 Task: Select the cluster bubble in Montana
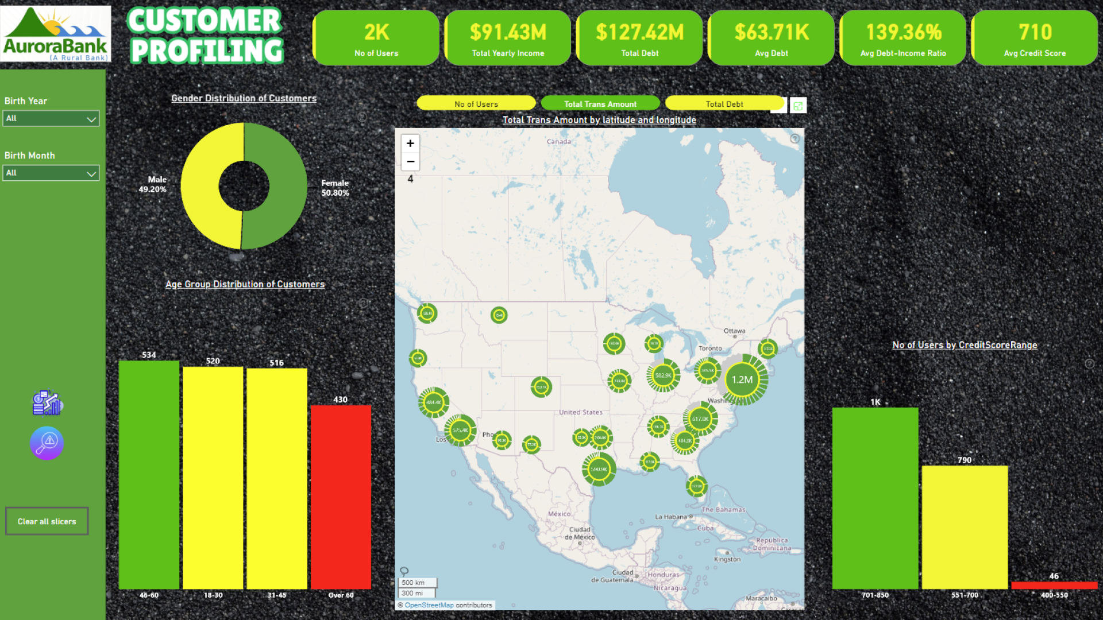(499, 315)
